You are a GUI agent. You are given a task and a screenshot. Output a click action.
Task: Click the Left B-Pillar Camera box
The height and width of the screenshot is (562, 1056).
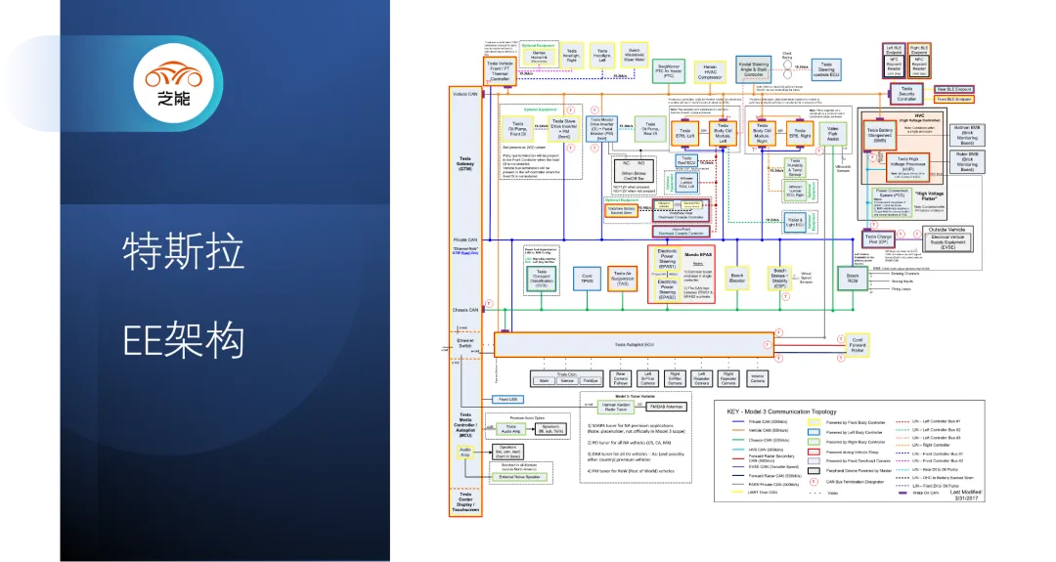[648, 379]
